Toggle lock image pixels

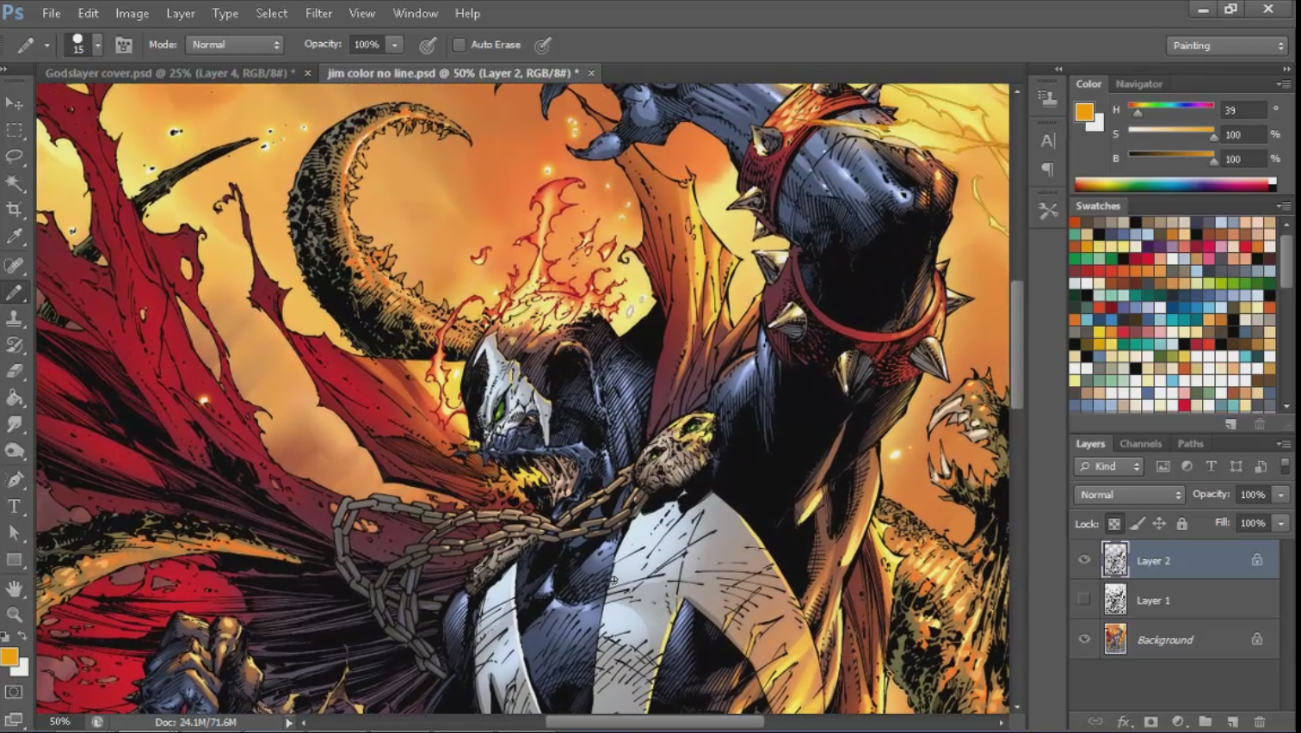[x=1138, y=523]
